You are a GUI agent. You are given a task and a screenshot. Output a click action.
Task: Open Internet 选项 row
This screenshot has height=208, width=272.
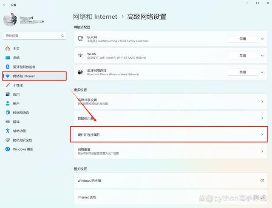pyautogui.click(x=171, y=197)
